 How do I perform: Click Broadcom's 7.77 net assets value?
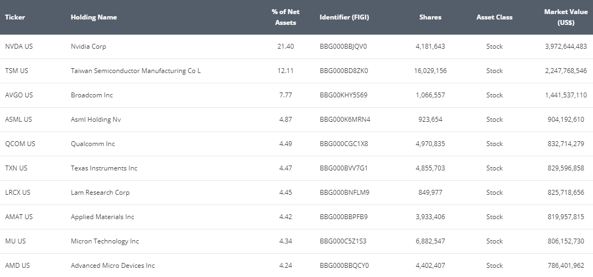click(286, 95)
